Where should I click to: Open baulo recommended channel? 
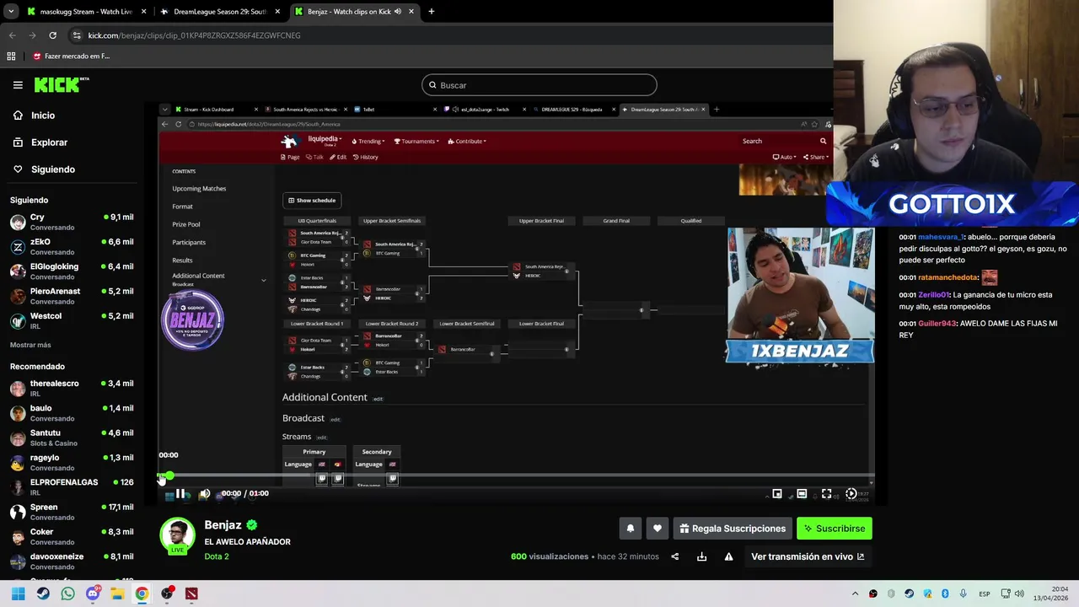coord(72,413)
